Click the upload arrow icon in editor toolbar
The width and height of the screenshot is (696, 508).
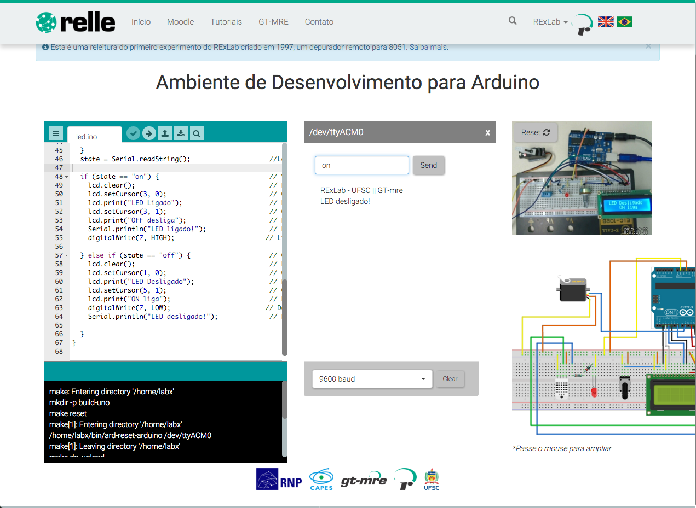[149, 133]
